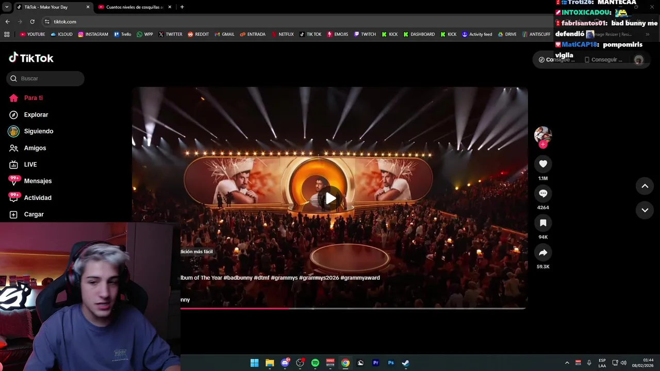
Task: Like the Bad Bunny Grammys video
Action: pyautogui.click(x=543, y=164)
